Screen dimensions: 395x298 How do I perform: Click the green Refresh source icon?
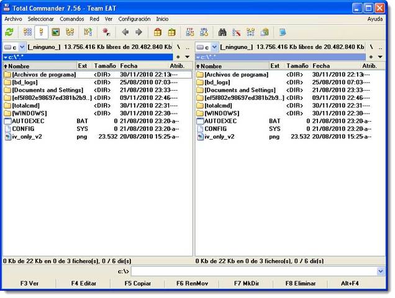pos(9,32)
